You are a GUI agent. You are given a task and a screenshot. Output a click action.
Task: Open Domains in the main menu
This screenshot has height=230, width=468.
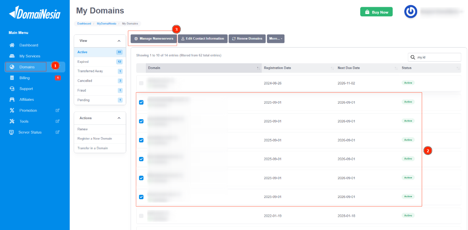(26, 67)
